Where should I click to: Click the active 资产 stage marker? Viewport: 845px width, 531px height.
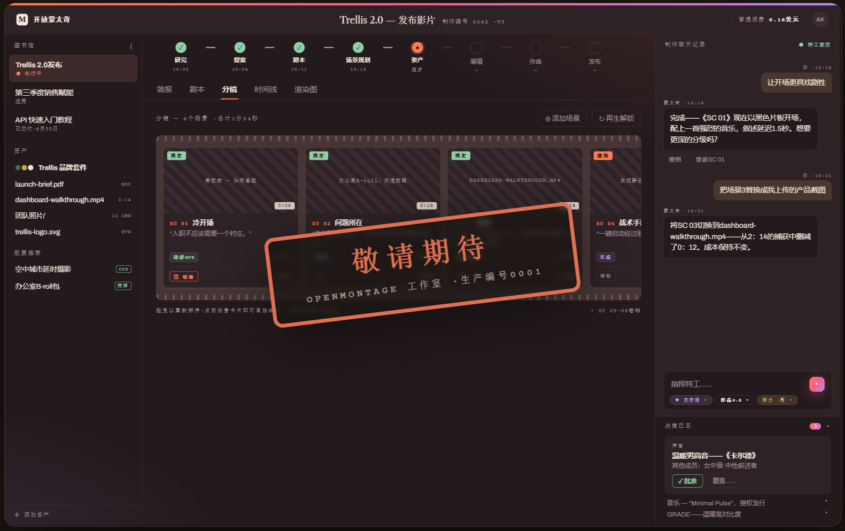click(x=417, y=48)
